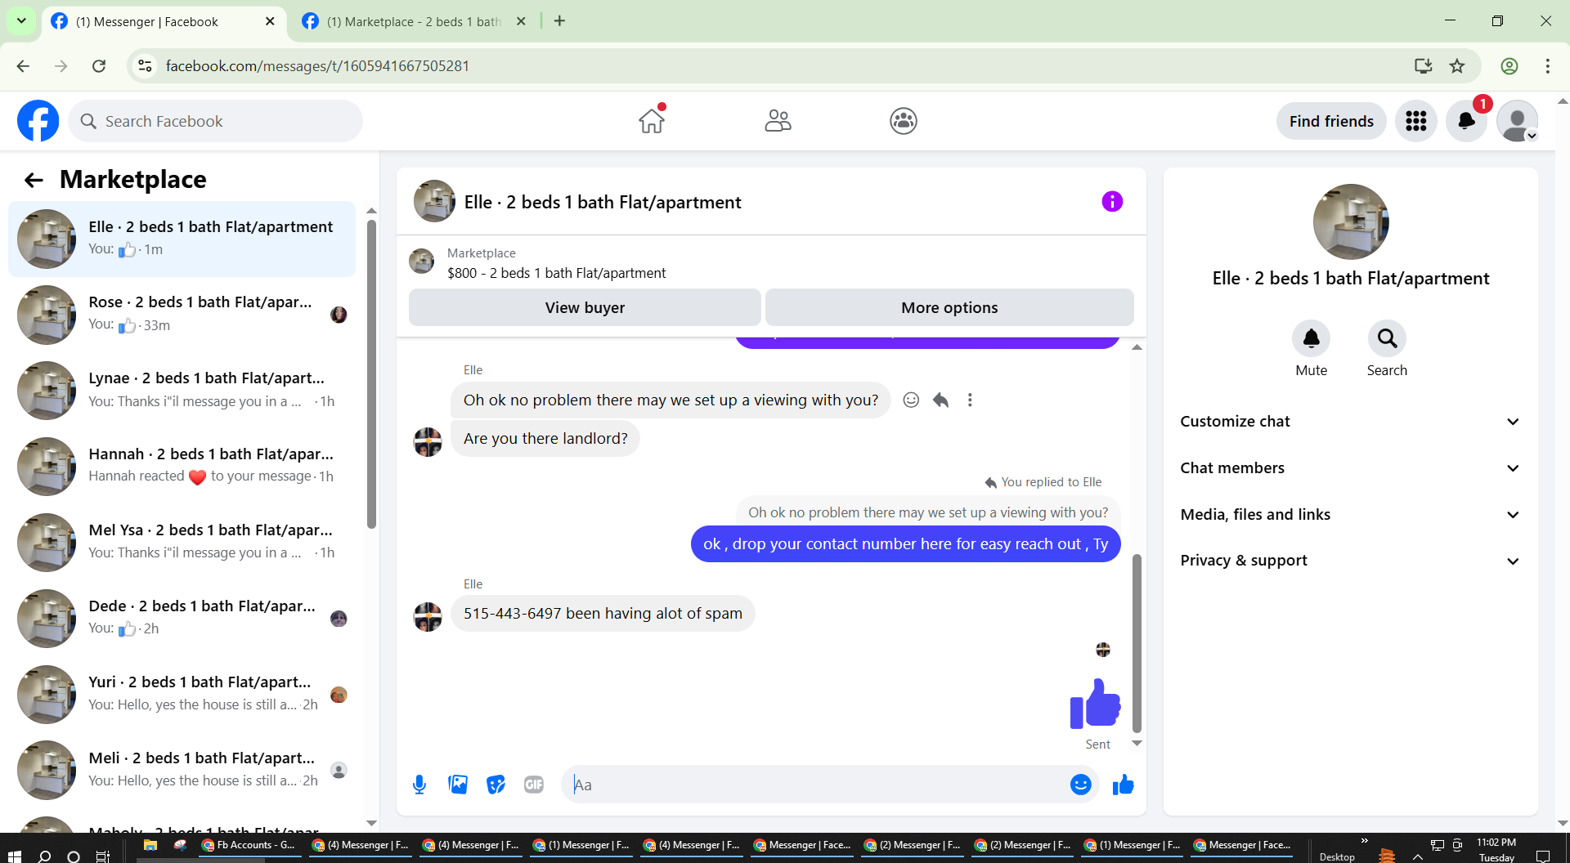Open the Friends icon in top navigation
Screen dimensions: 1570x863
(778, 121)
